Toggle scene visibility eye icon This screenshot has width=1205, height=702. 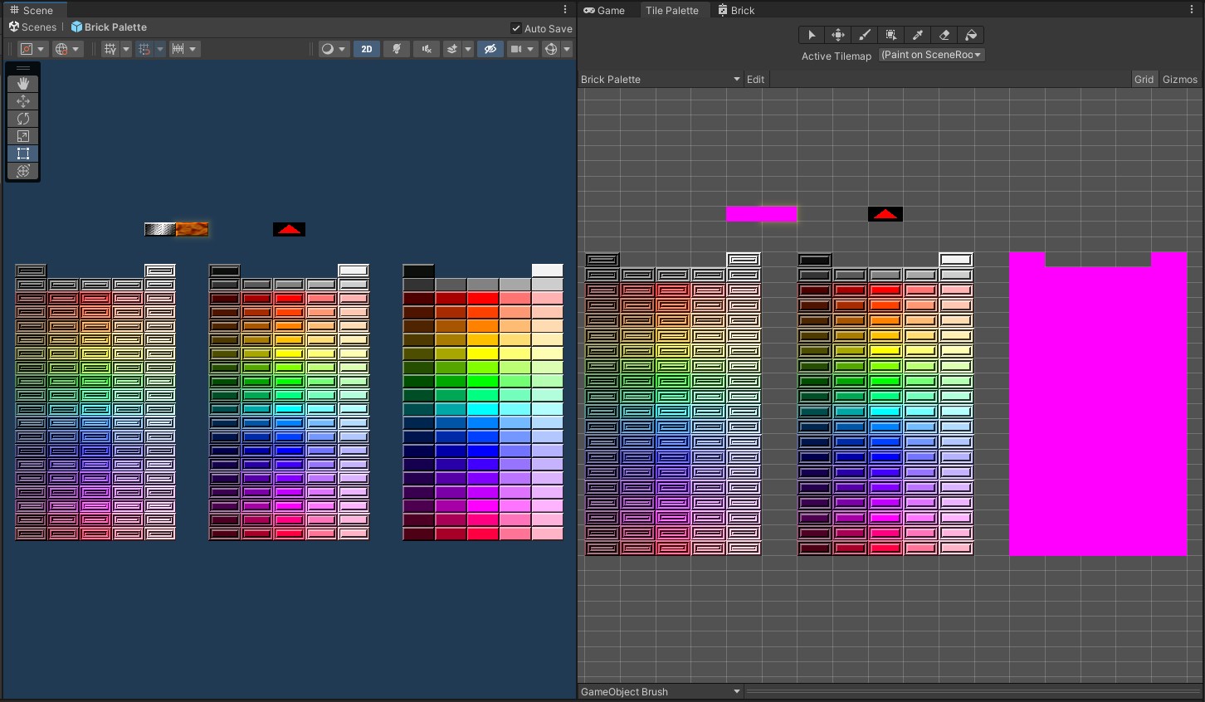490,49
